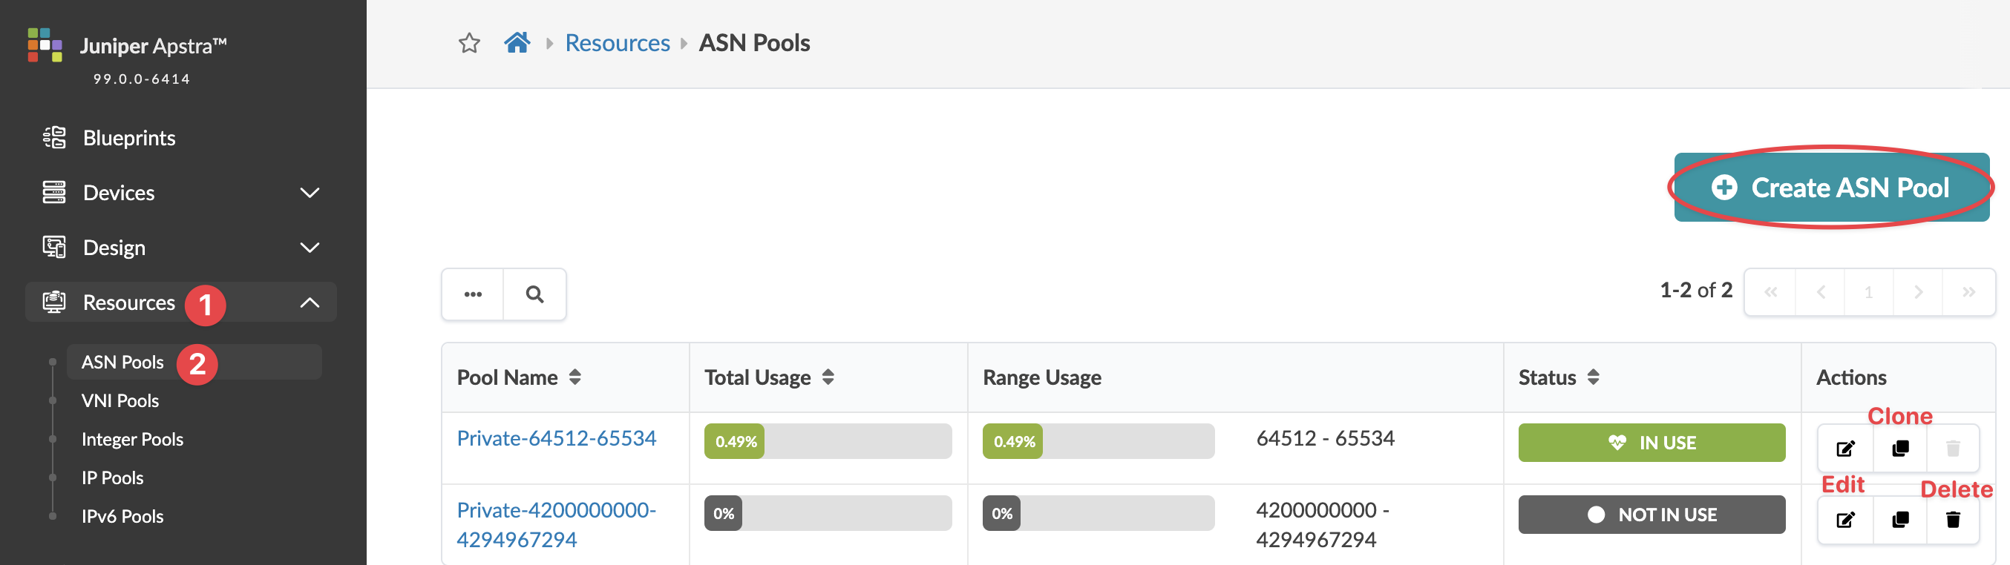
Task: Open the Private-64512-65534 pool link
Action: tap(557, 438)
